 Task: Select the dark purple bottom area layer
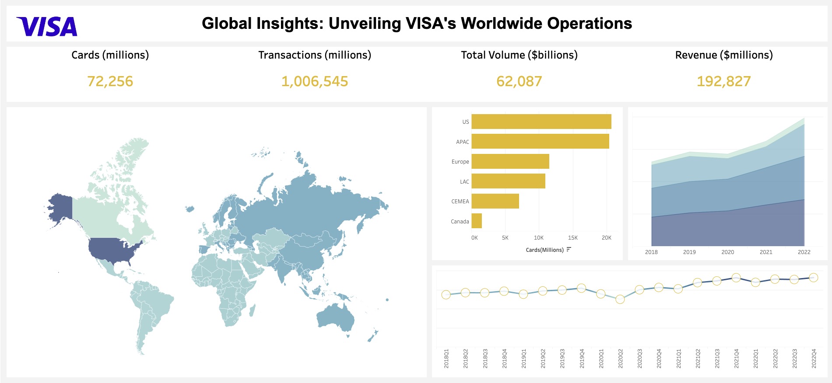tap(728, 230)
